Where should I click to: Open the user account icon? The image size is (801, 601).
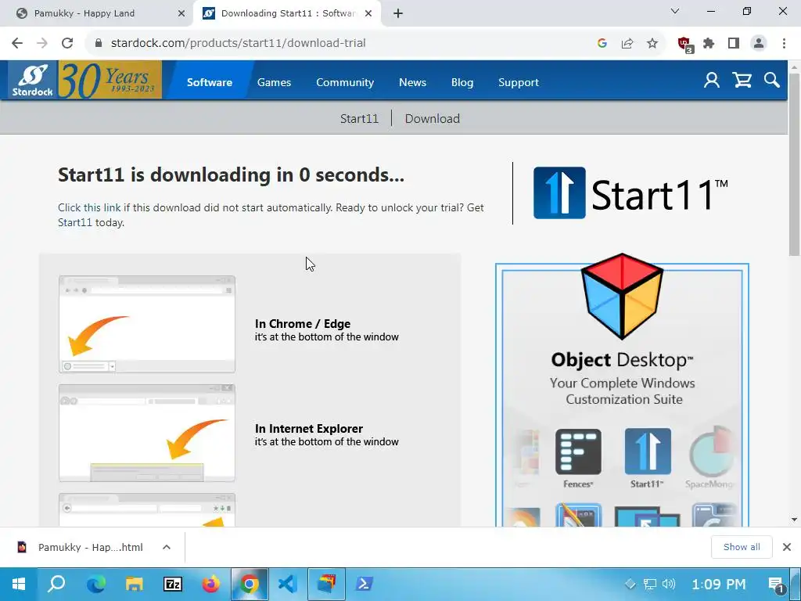click(711, 81)
